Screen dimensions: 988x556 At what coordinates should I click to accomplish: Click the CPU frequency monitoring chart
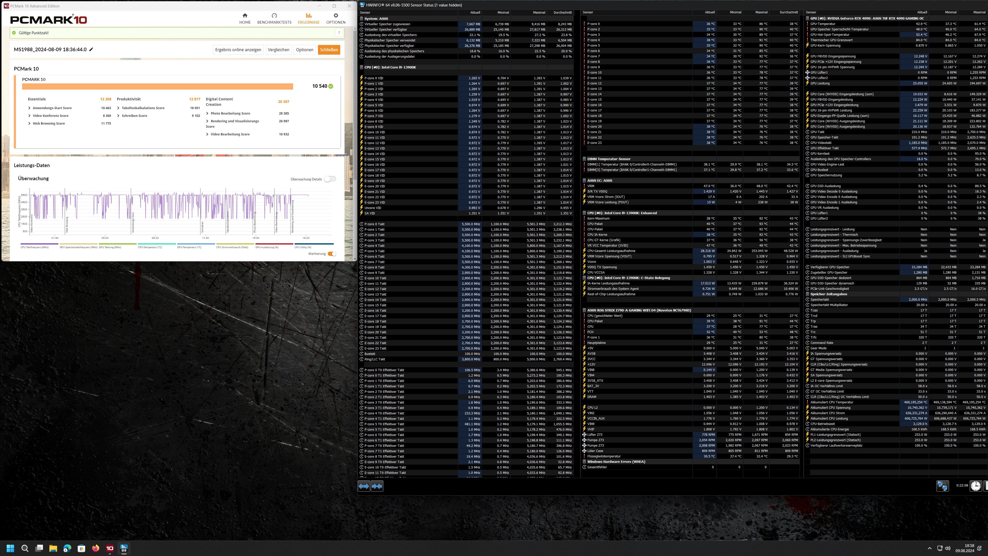pos(180,212)
